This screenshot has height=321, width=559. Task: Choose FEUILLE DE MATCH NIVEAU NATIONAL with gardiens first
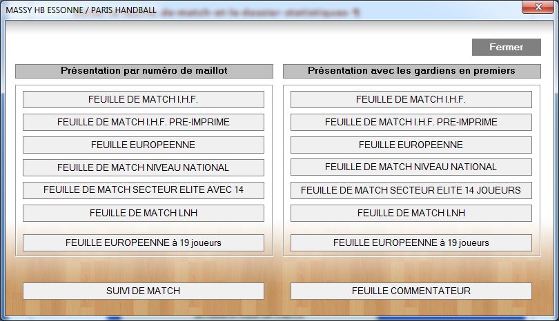click(x=411, y=167)
